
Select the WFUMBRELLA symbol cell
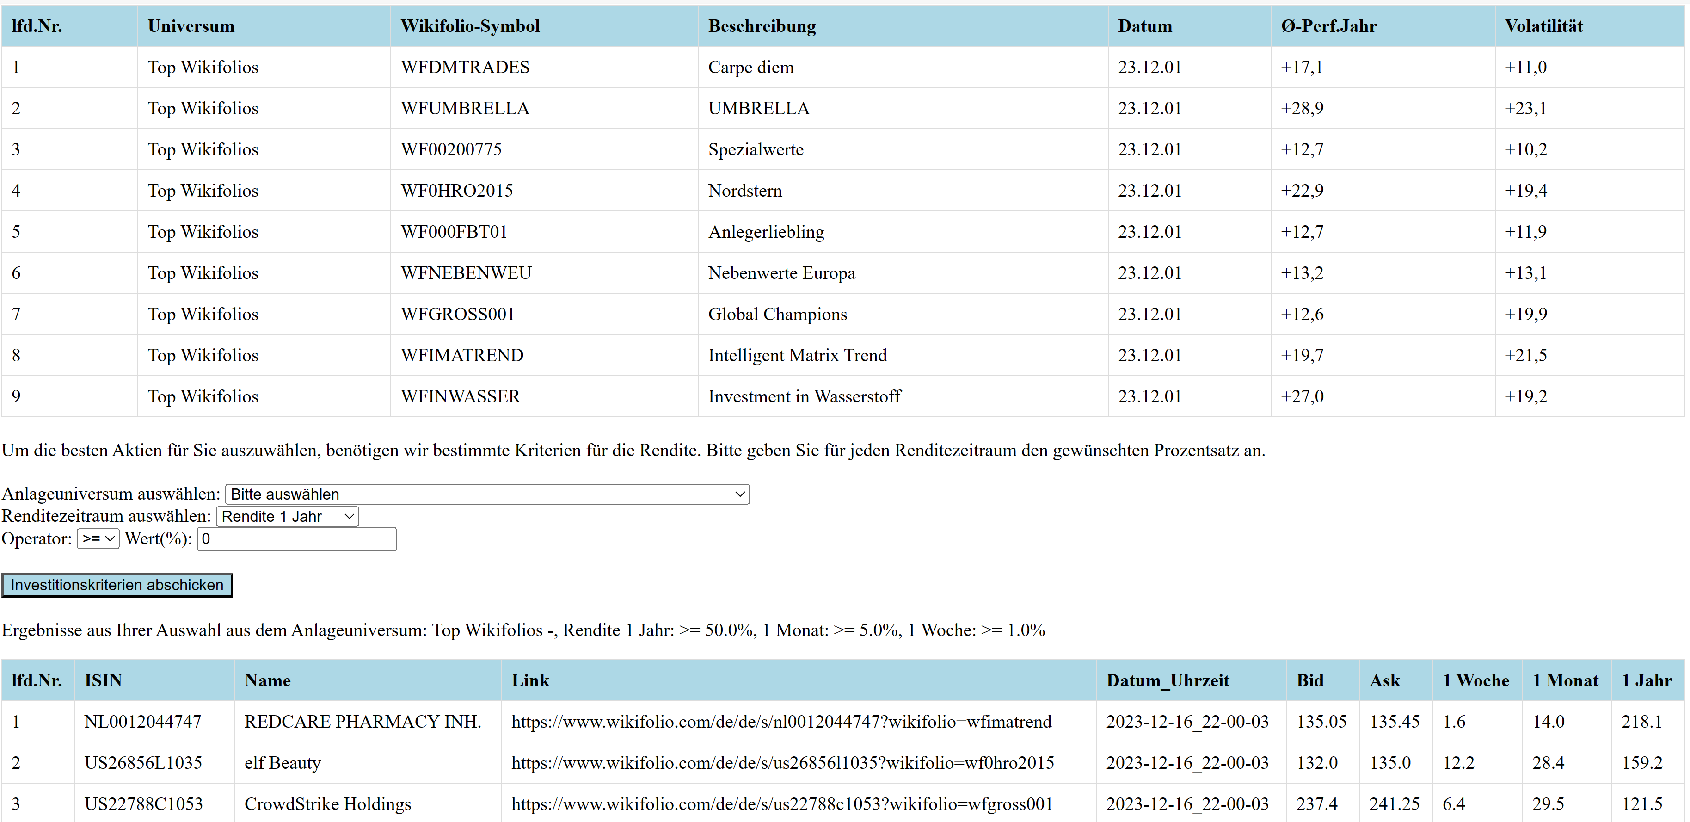[465, 108]
